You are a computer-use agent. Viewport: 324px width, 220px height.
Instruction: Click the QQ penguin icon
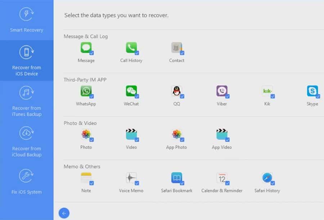[176, 91]
